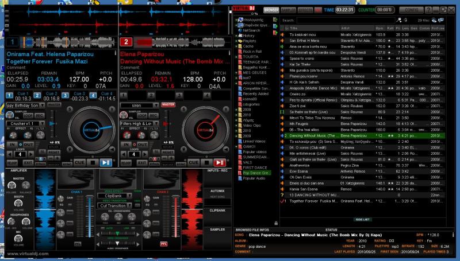Play or pause deck 2 (red button)
The height and width of the screenshot is (261, 460).
pos(220,162)
